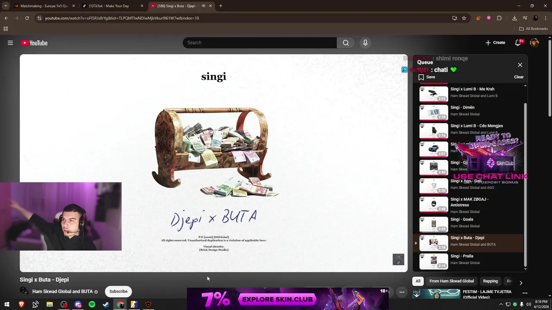Open Steam from the taskbar
This screenshot has height=310, width=552.
(106, 304)
